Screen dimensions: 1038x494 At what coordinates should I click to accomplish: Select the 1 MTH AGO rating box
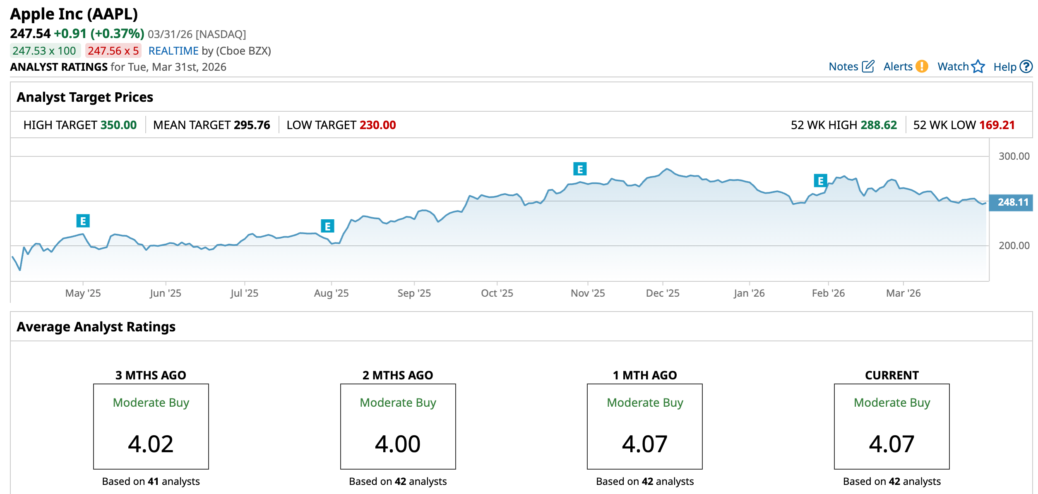point(644,426)
